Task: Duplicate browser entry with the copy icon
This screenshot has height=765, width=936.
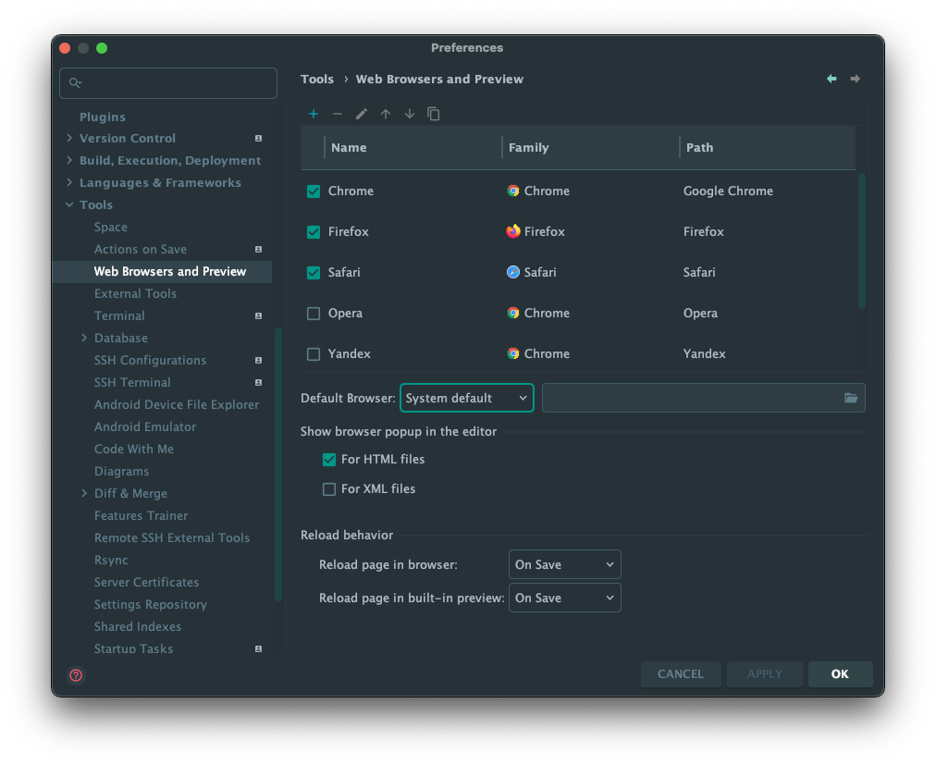Action: point(433,113)
